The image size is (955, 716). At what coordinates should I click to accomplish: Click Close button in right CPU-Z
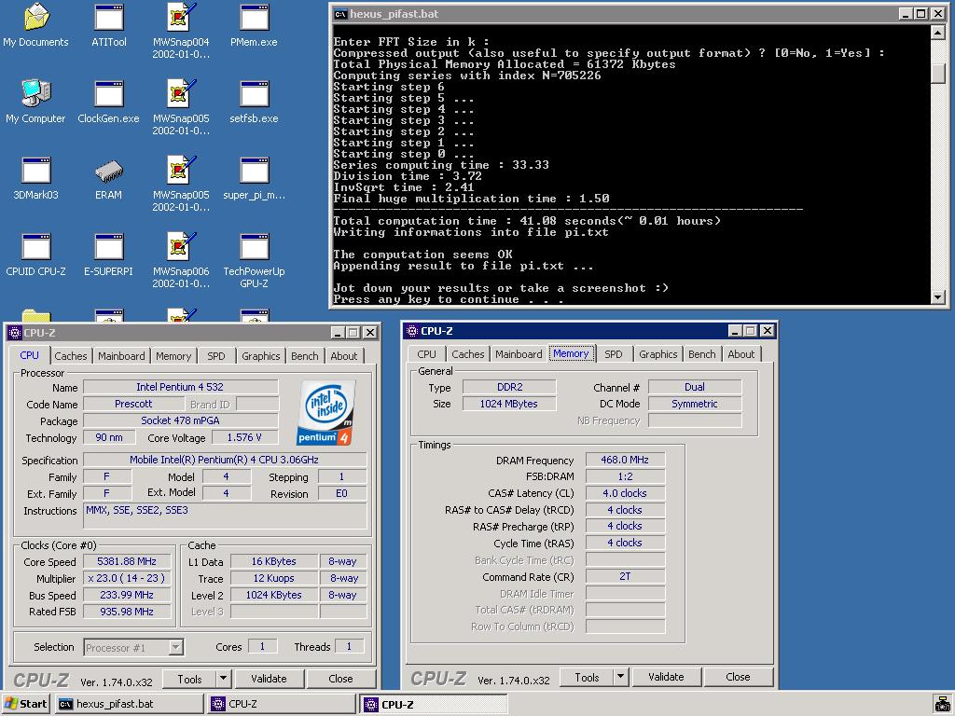pos(738,677)
